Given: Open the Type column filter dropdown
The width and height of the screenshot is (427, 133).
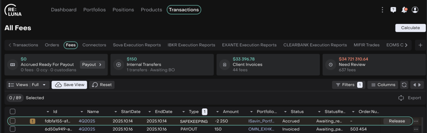Looking at the screenshot, I should pos(183,112).
